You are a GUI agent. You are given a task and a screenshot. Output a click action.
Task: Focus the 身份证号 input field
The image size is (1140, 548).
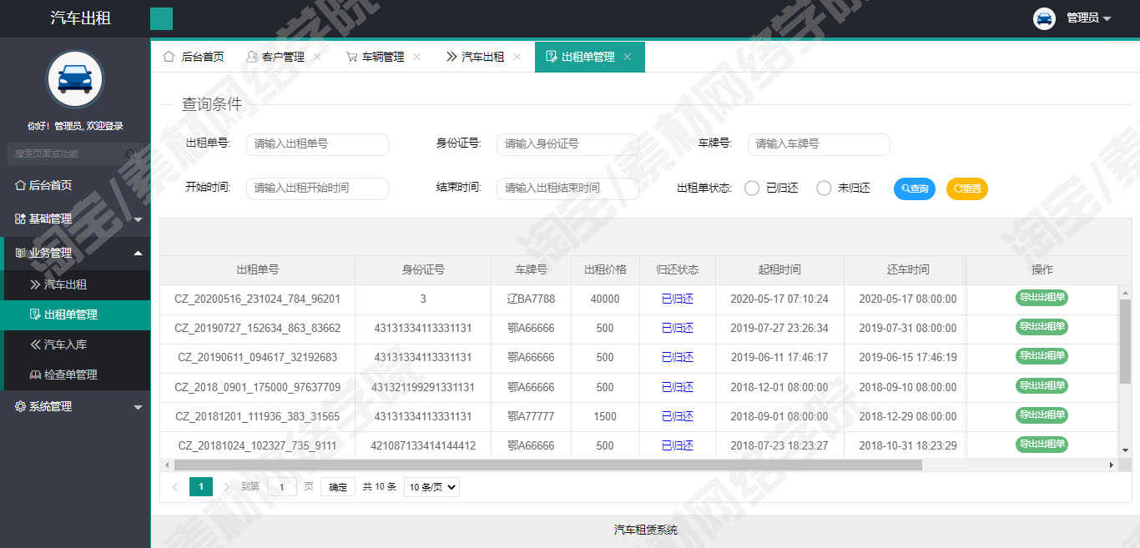(x=567, y=144)
